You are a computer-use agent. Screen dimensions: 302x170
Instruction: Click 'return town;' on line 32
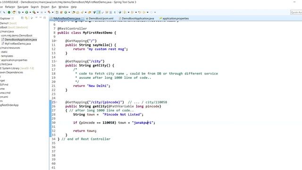tap(85, 131)
